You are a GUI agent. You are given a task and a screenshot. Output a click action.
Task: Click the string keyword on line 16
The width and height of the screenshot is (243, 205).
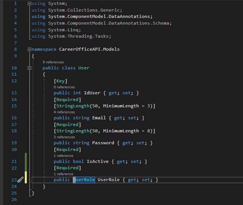[x=81, y=118]
